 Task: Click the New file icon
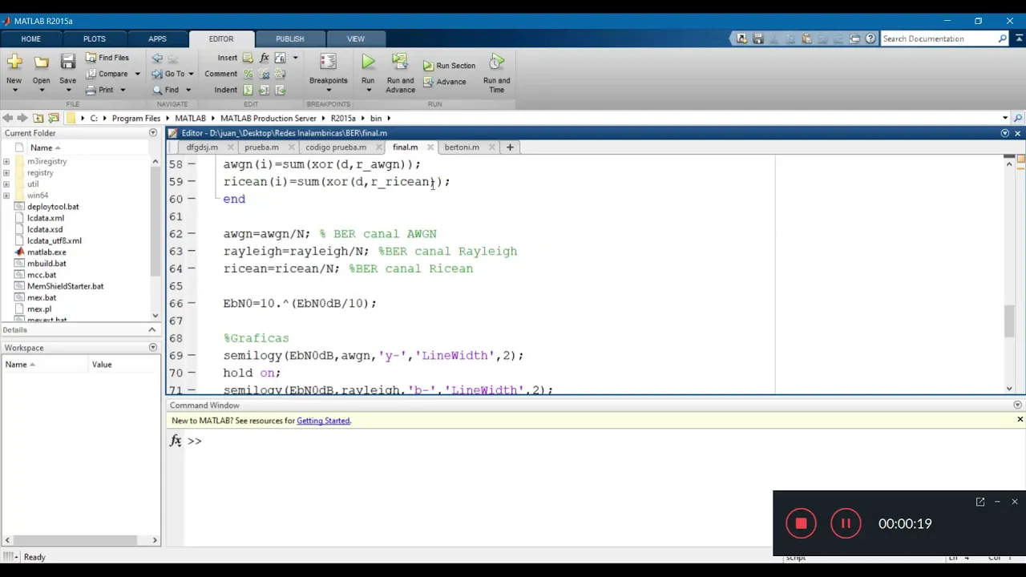pyautogui.click(x=14, y=63)
